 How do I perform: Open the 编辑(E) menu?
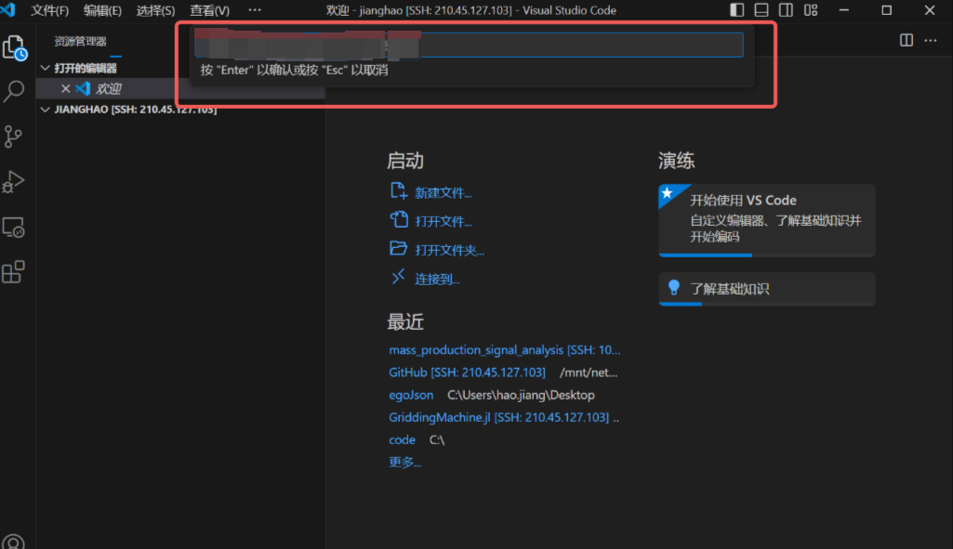click(x=102, y=10)
